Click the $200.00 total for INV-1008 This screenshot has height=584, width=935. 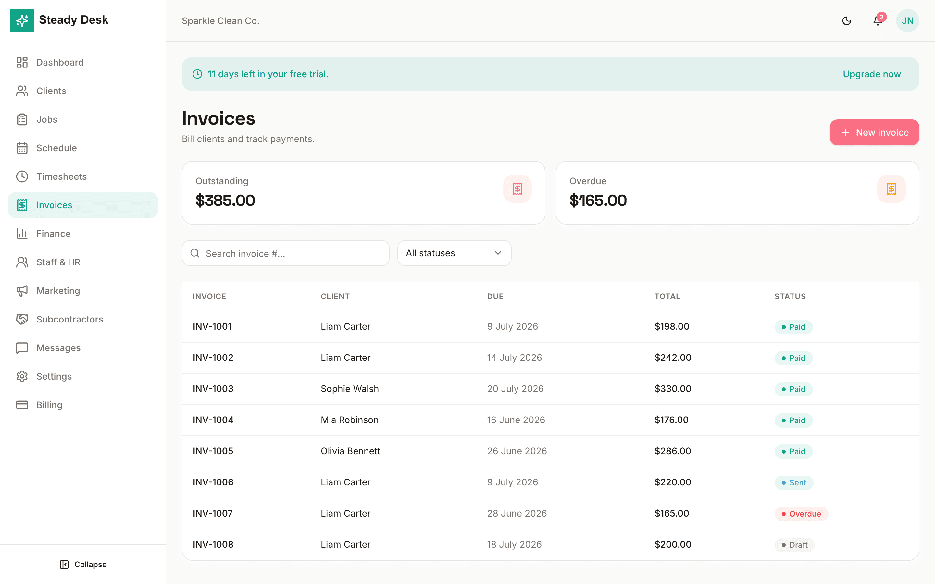tap(673, 544)
